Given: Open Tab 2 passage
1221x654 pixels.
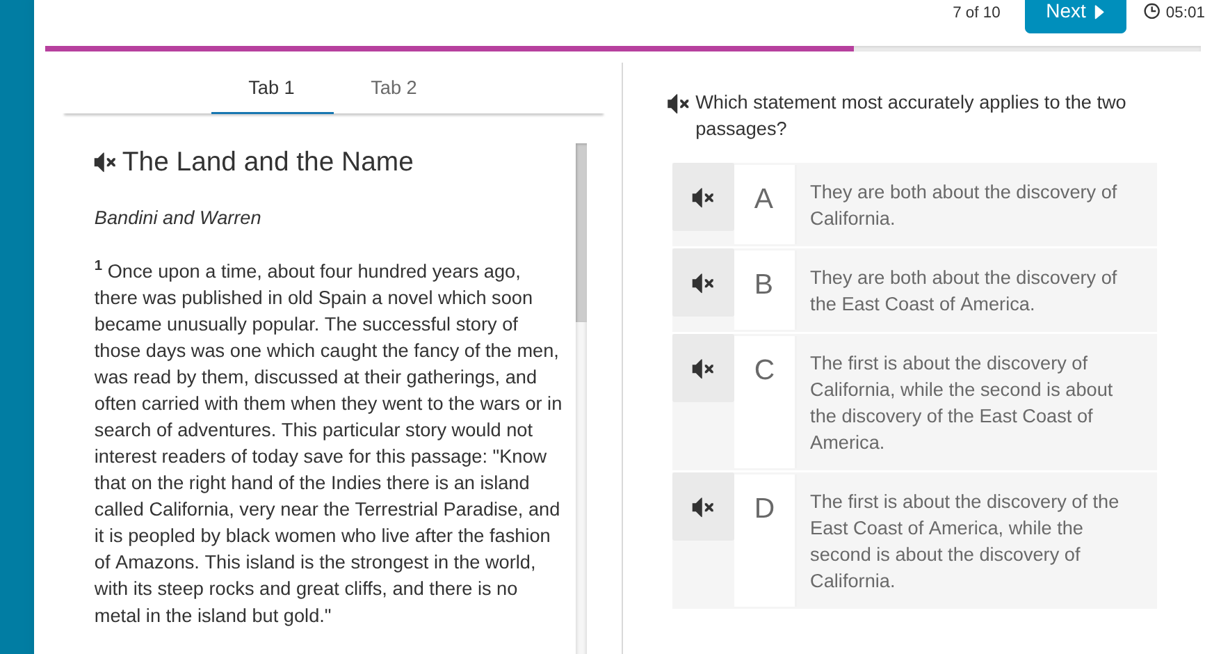Looking at the screenshot, I should click(394, 88).
